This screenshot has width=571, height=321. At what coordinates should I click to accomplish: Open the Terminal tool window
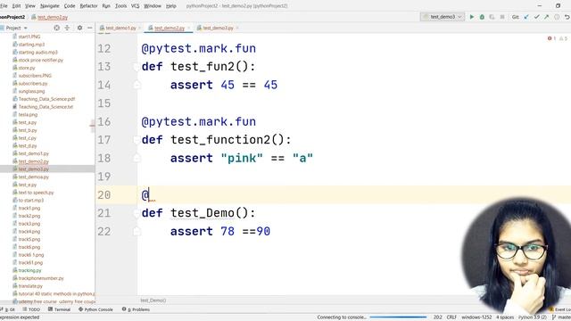(59, 309)
